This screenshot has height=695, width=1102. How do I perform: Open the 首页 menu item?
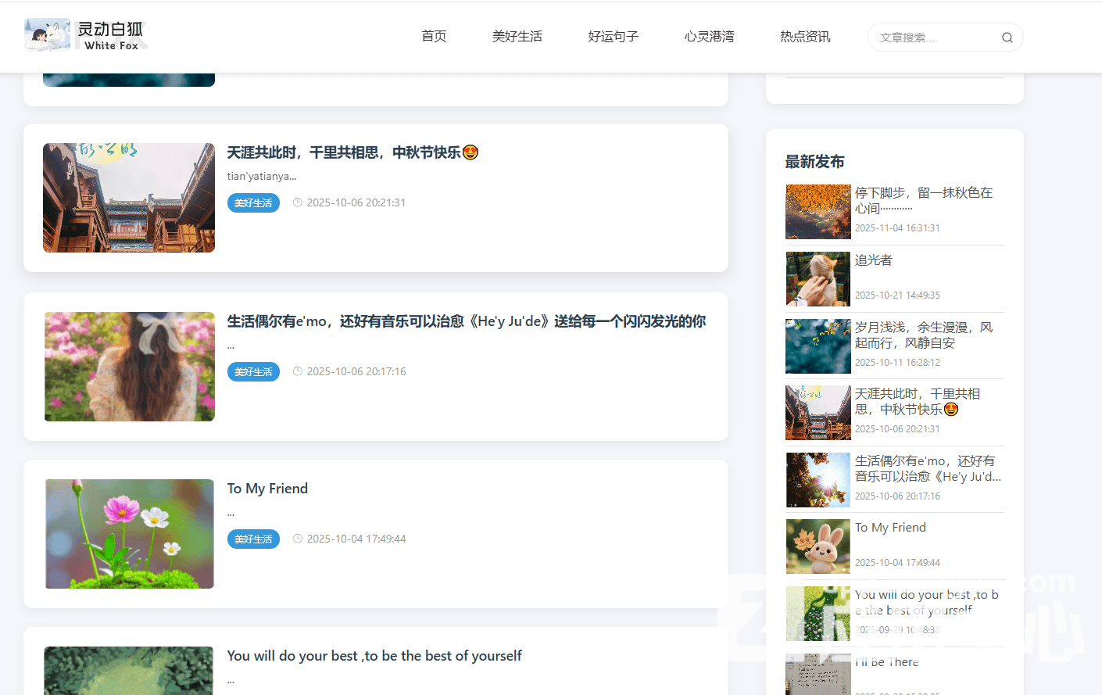click(434, 37)
